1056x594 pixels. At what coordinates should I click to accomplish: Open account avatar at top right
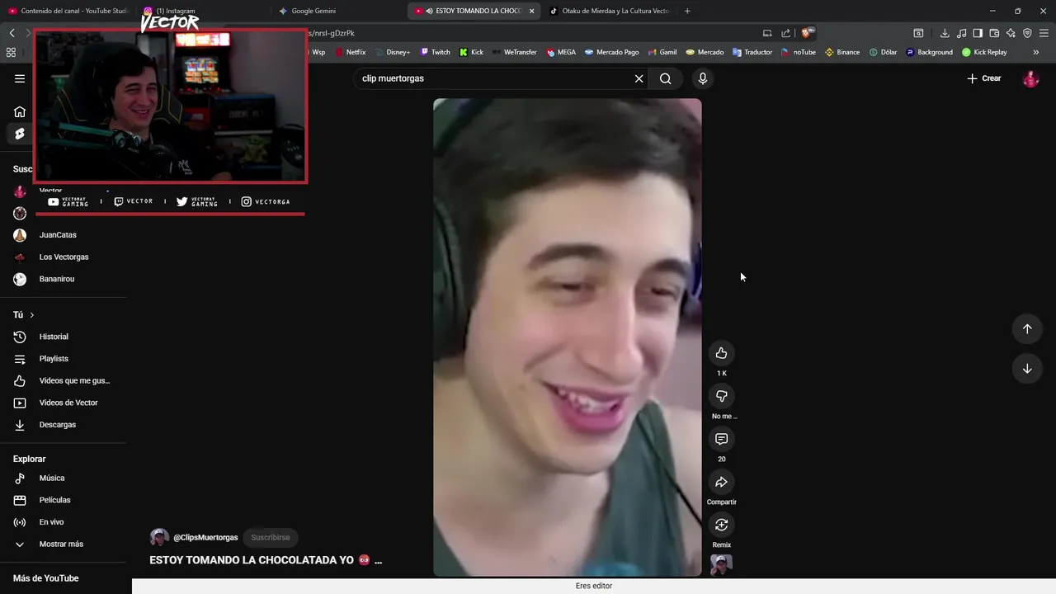coord(1030,78)
